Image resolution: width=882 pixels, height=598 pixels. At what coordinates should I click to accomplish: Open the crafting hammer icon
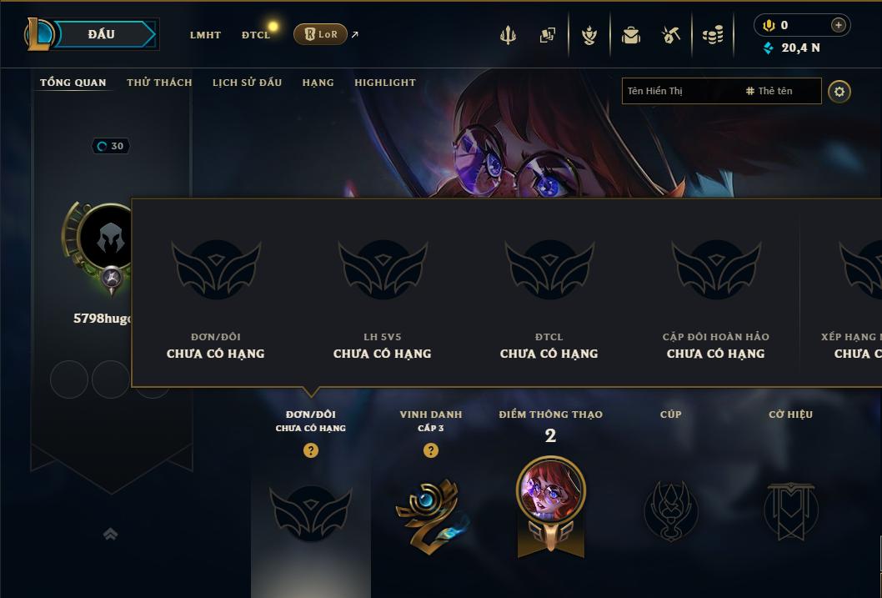point(671,35)
